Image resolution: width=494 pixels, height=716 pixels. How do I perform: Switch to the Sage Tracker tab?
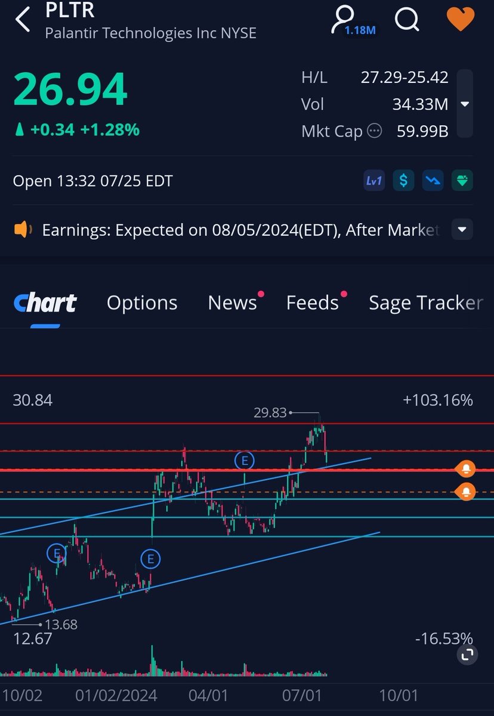tap(426, 303)
